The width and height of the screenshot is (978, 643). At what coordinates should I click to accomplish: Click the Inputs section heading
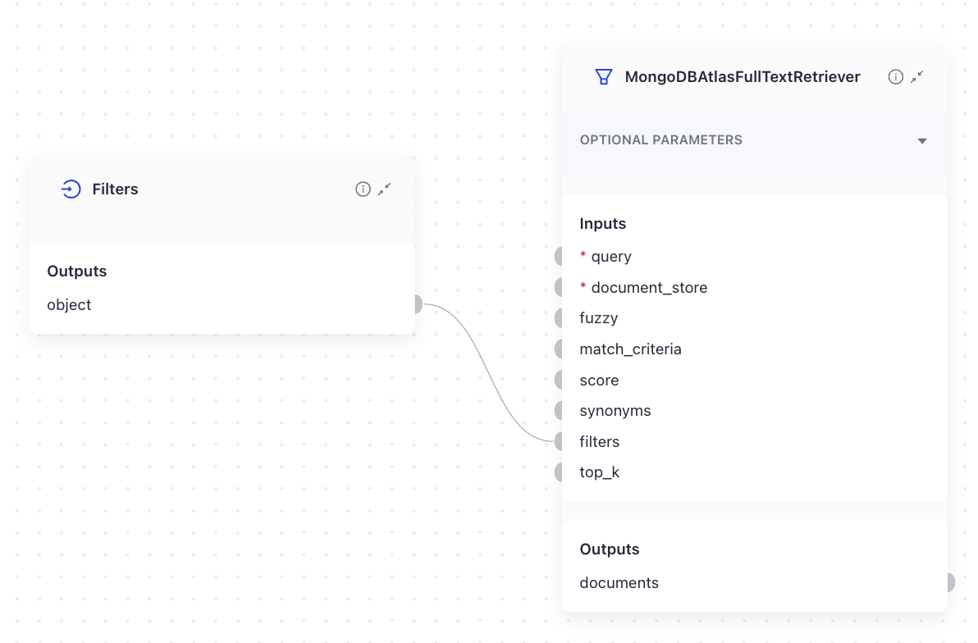602,223
